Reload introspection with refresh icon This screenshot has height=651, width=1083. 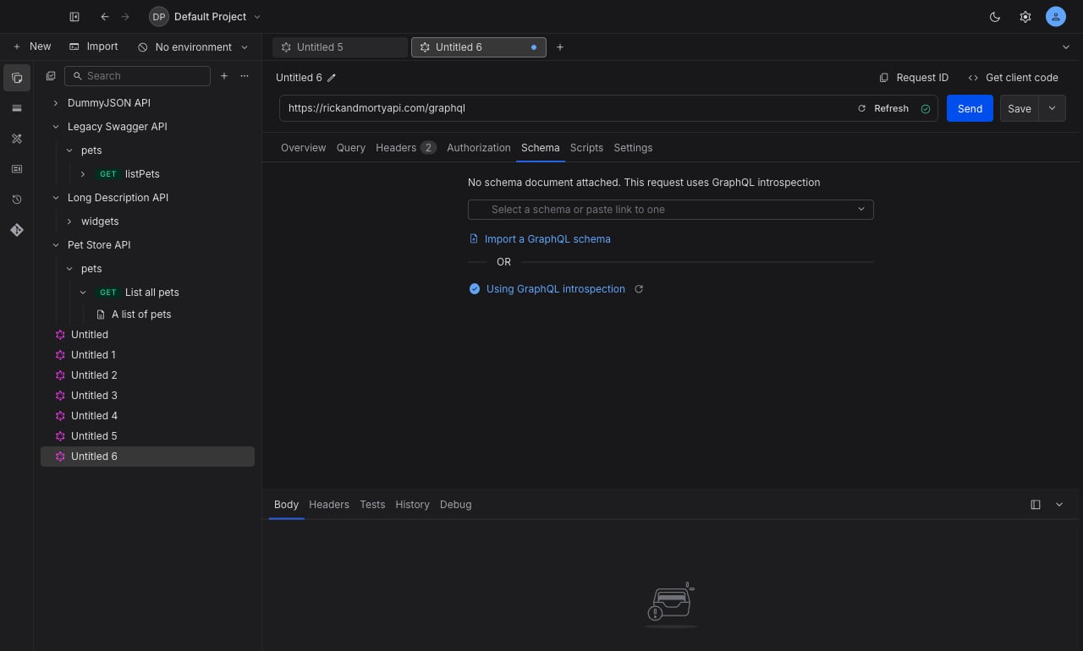coord(639,289)
